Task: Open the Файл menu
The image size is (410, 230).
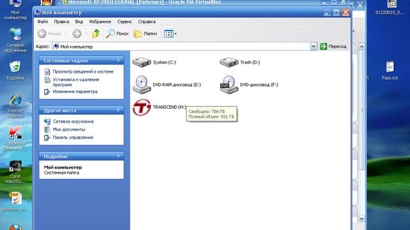Action: click(x=42, y=22)
